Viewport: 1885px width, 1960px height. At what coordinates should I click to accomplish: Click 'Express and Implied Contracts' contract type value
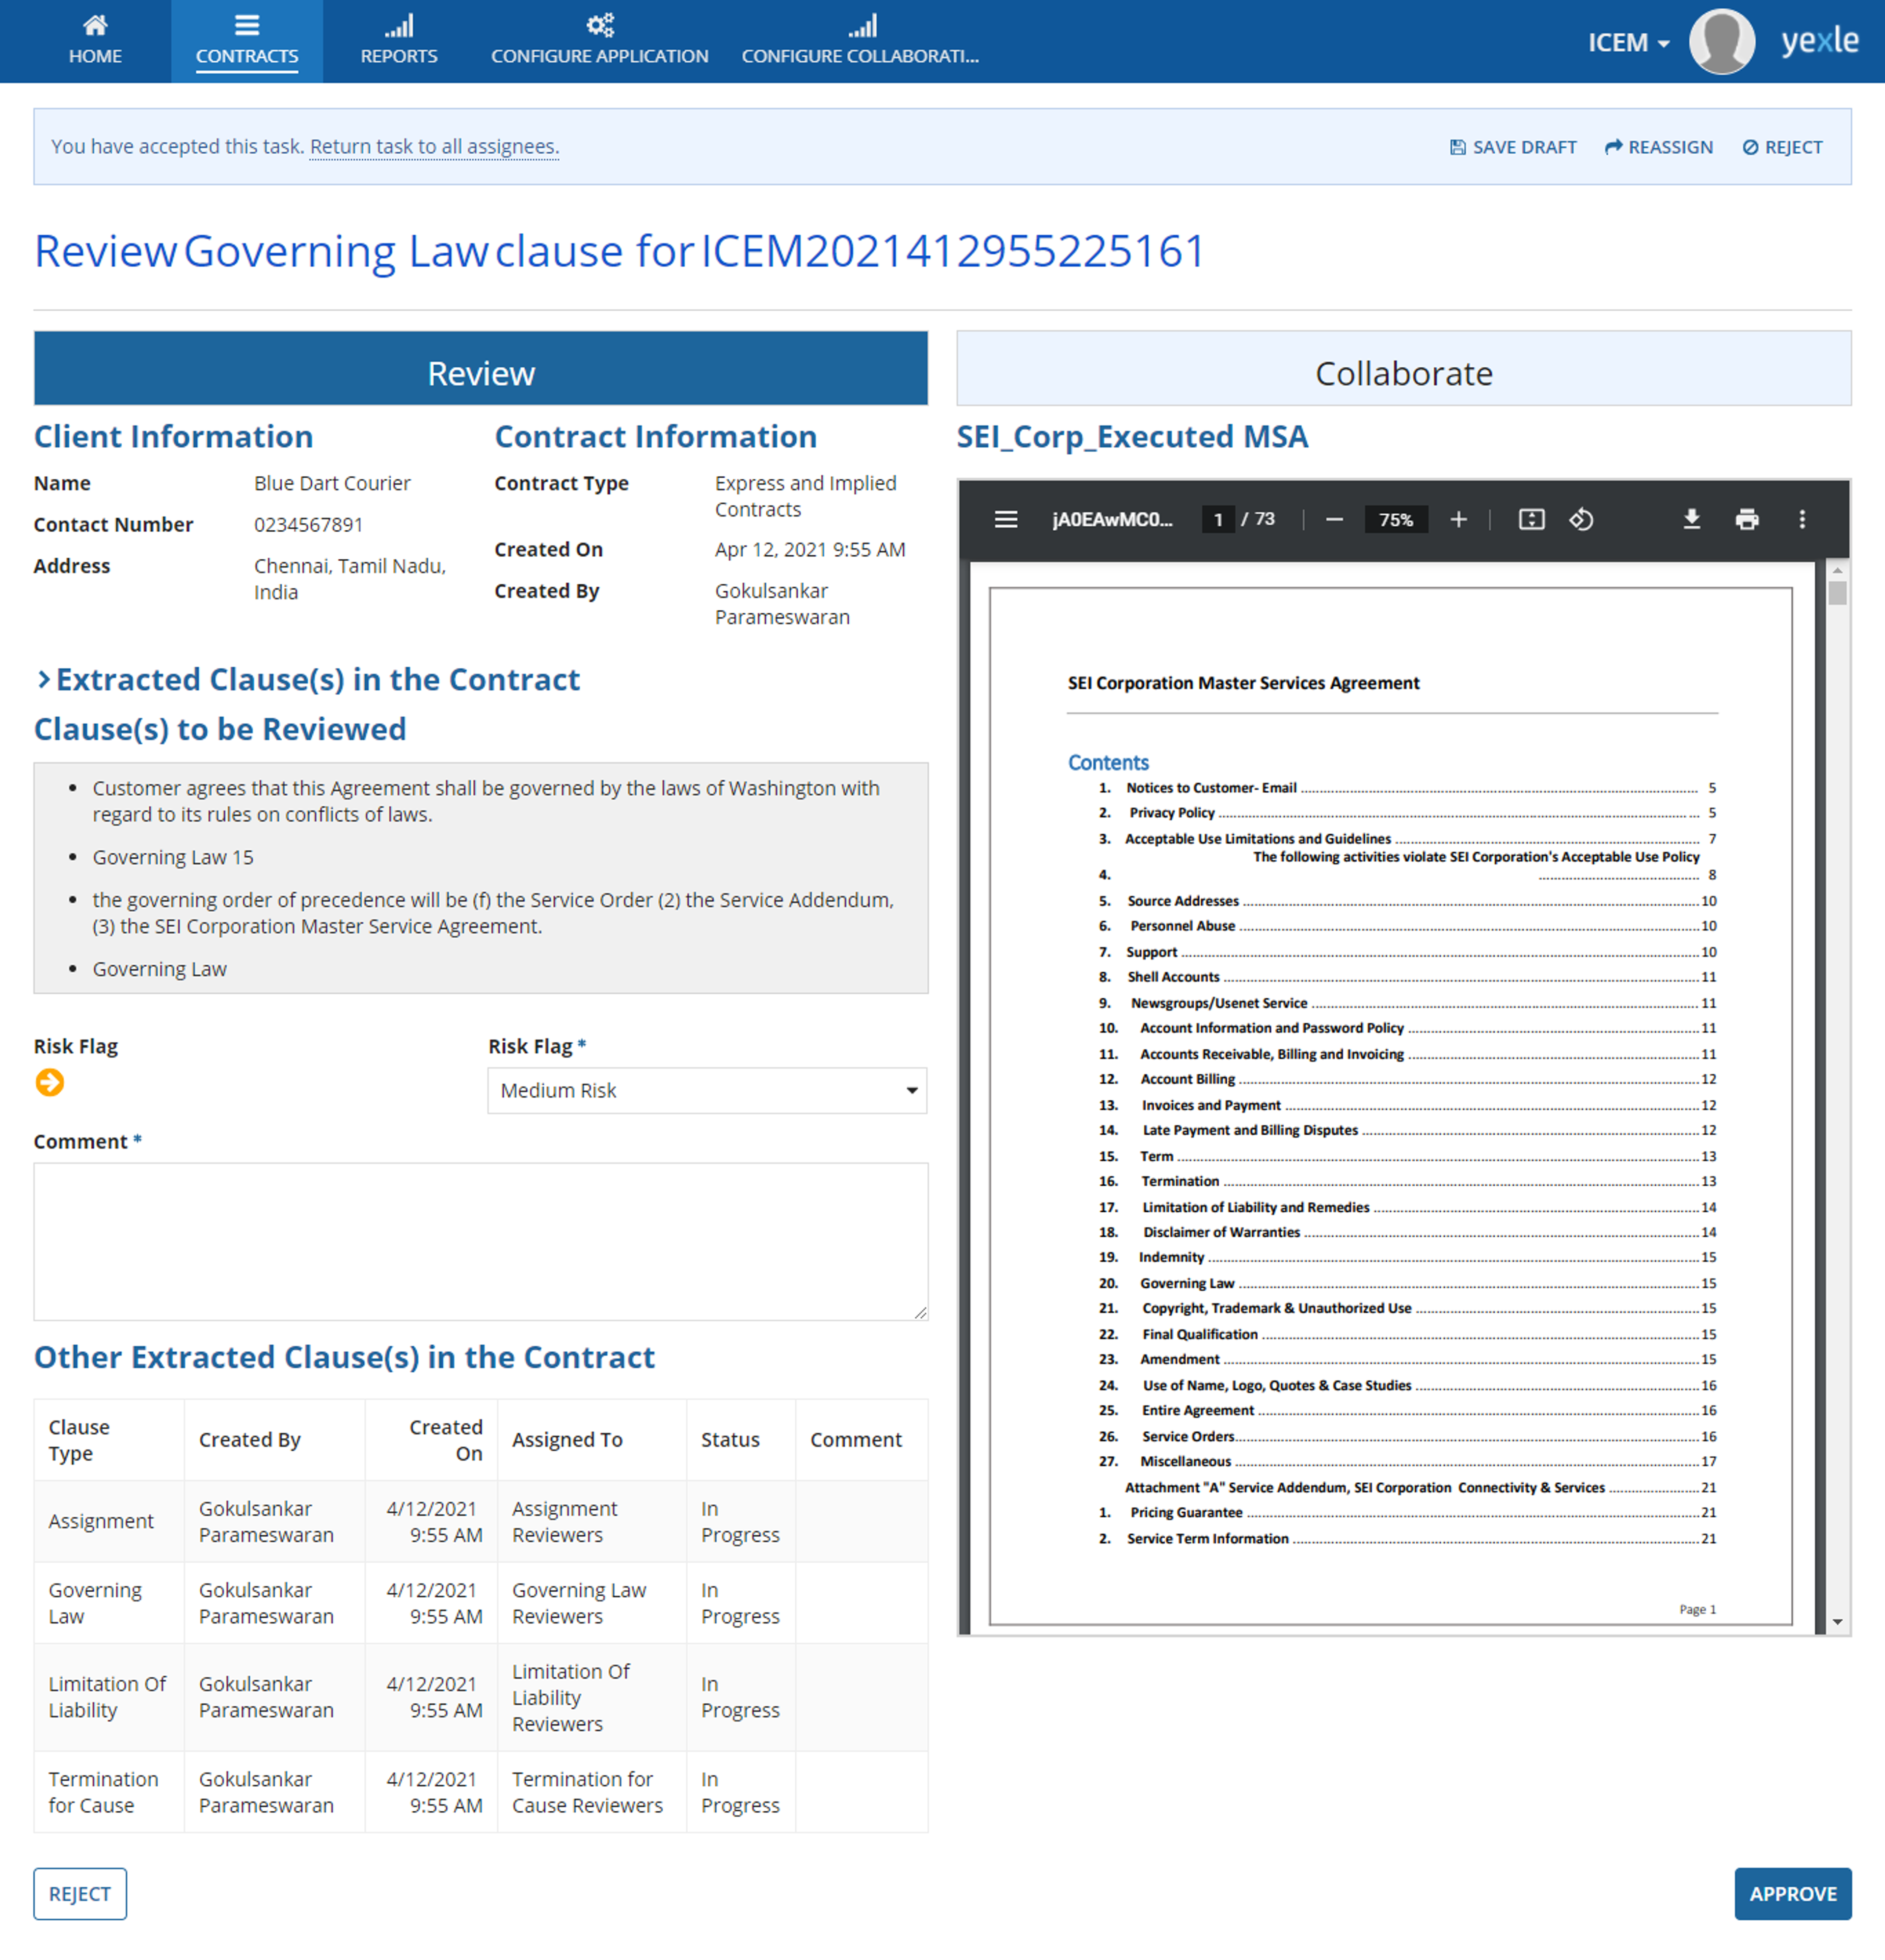[806, 496]
